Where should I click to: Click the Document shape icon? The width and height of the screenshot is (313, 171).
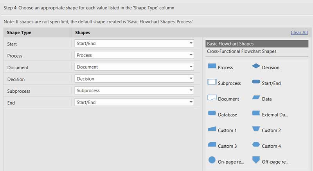click(212, 98)
